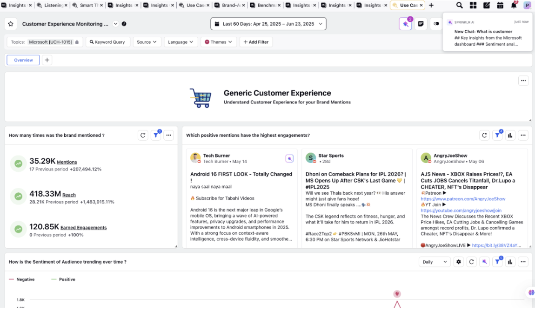This screenshot has height=313, width=535.
Task: Open the Patreon AngryJoeShow link
Action: tap(463, 199)
